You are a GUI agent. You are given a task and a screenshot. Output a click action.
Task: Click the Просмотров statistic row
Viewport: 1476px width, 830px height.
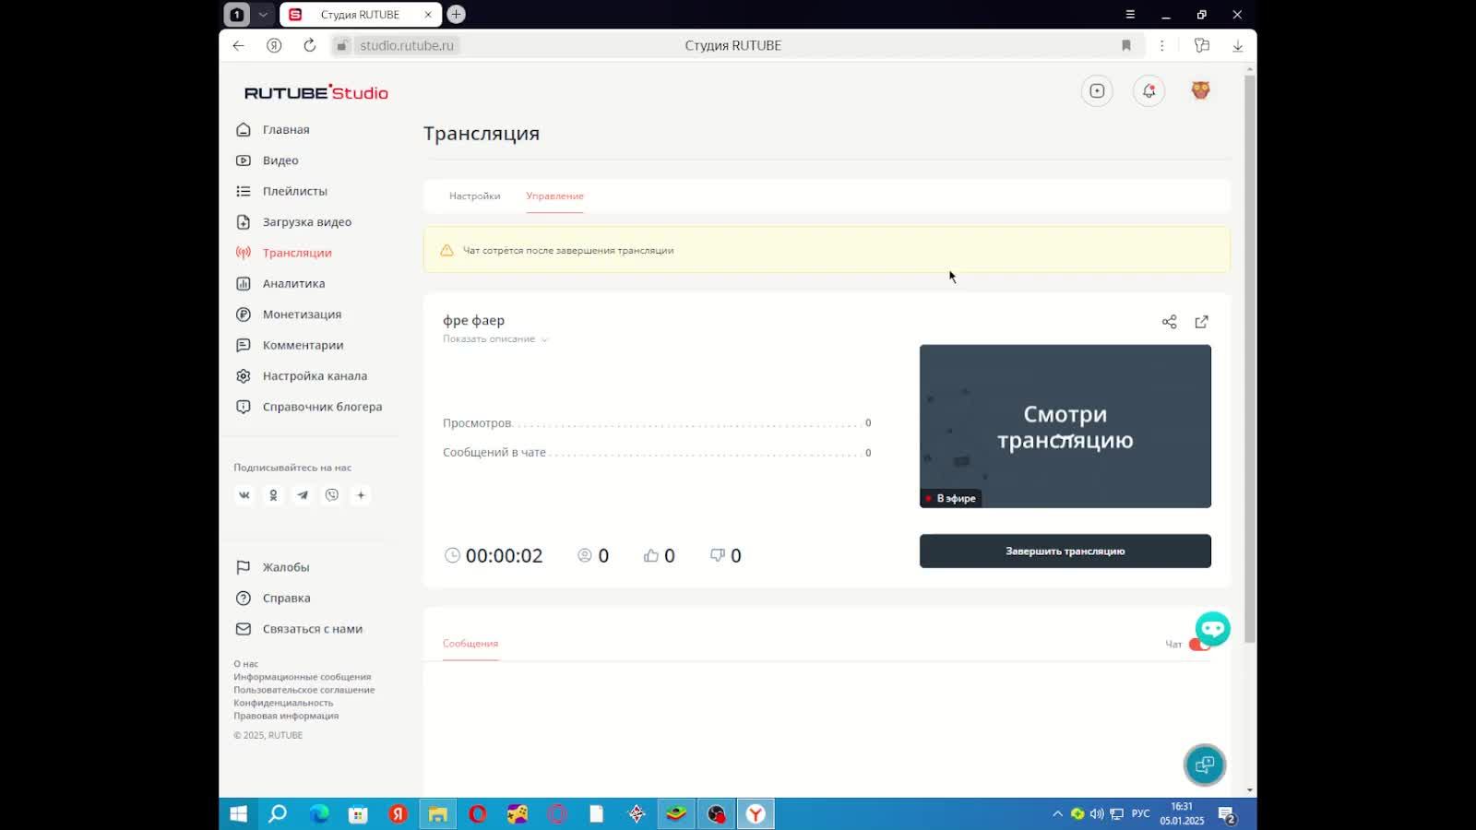657,423
